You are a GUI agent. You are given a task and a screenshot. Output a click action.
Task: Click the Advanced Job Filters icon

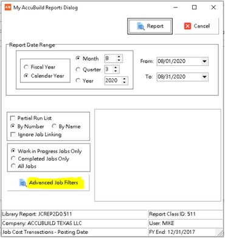tap(23, 182)
